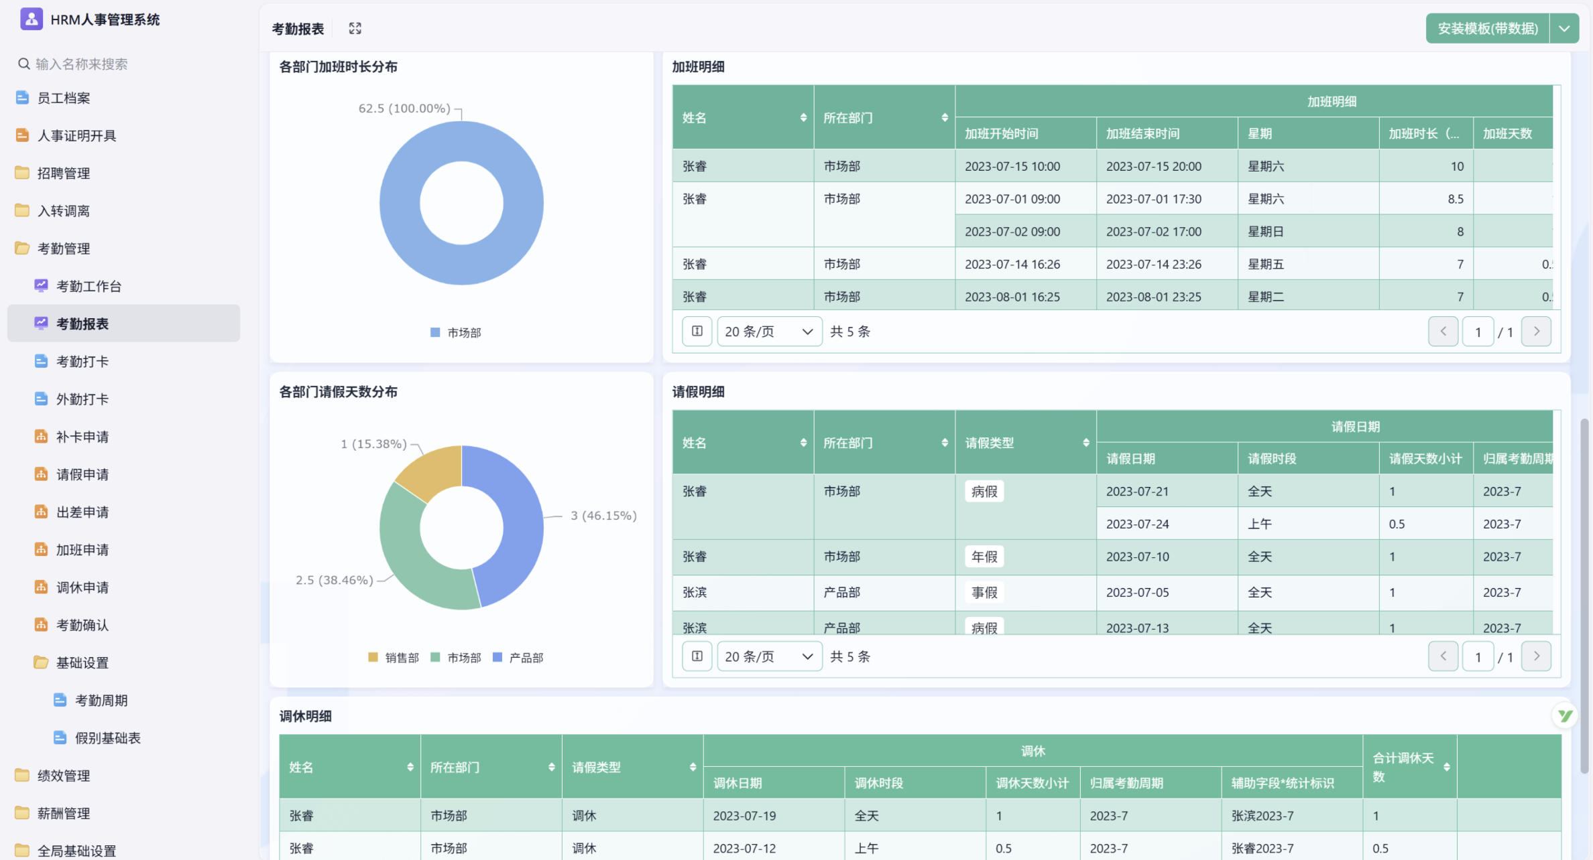
Task: Sort 请假明细 table by 请假类型
Action: pos(1086,443)
